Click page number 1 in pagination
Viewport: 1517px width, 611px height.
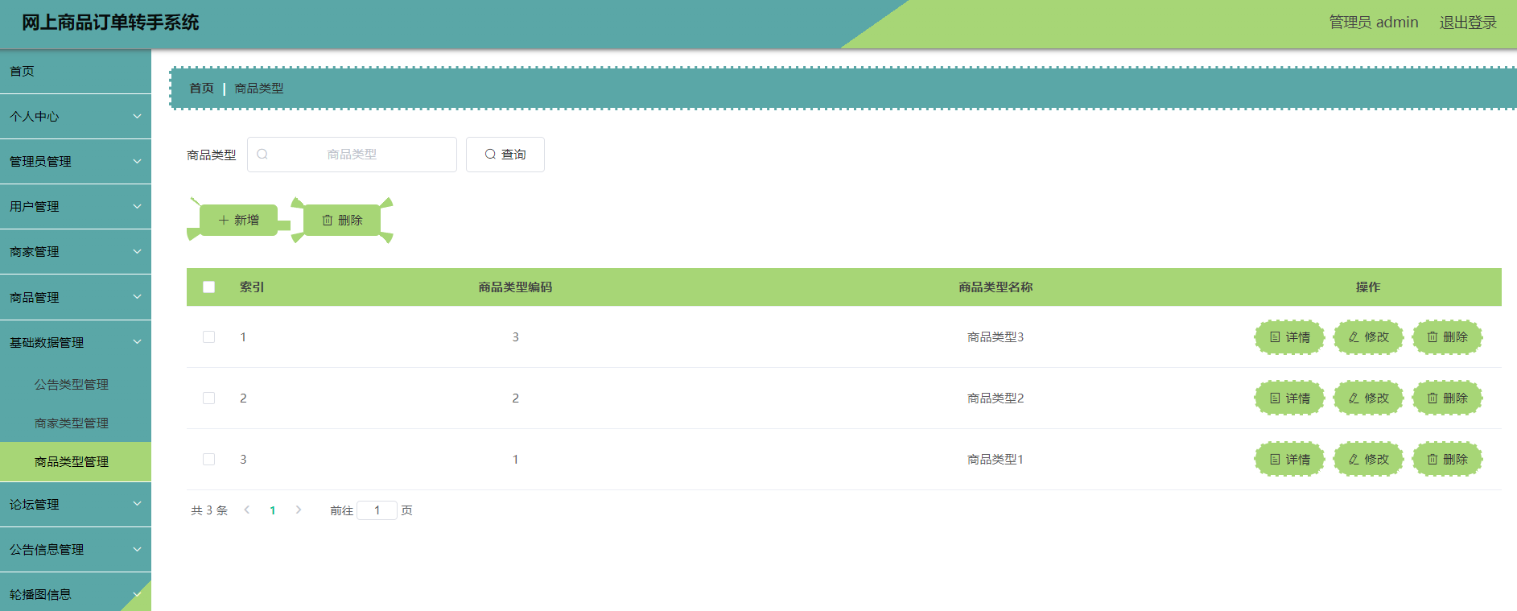pyautogui.click(x=273, y=510)
